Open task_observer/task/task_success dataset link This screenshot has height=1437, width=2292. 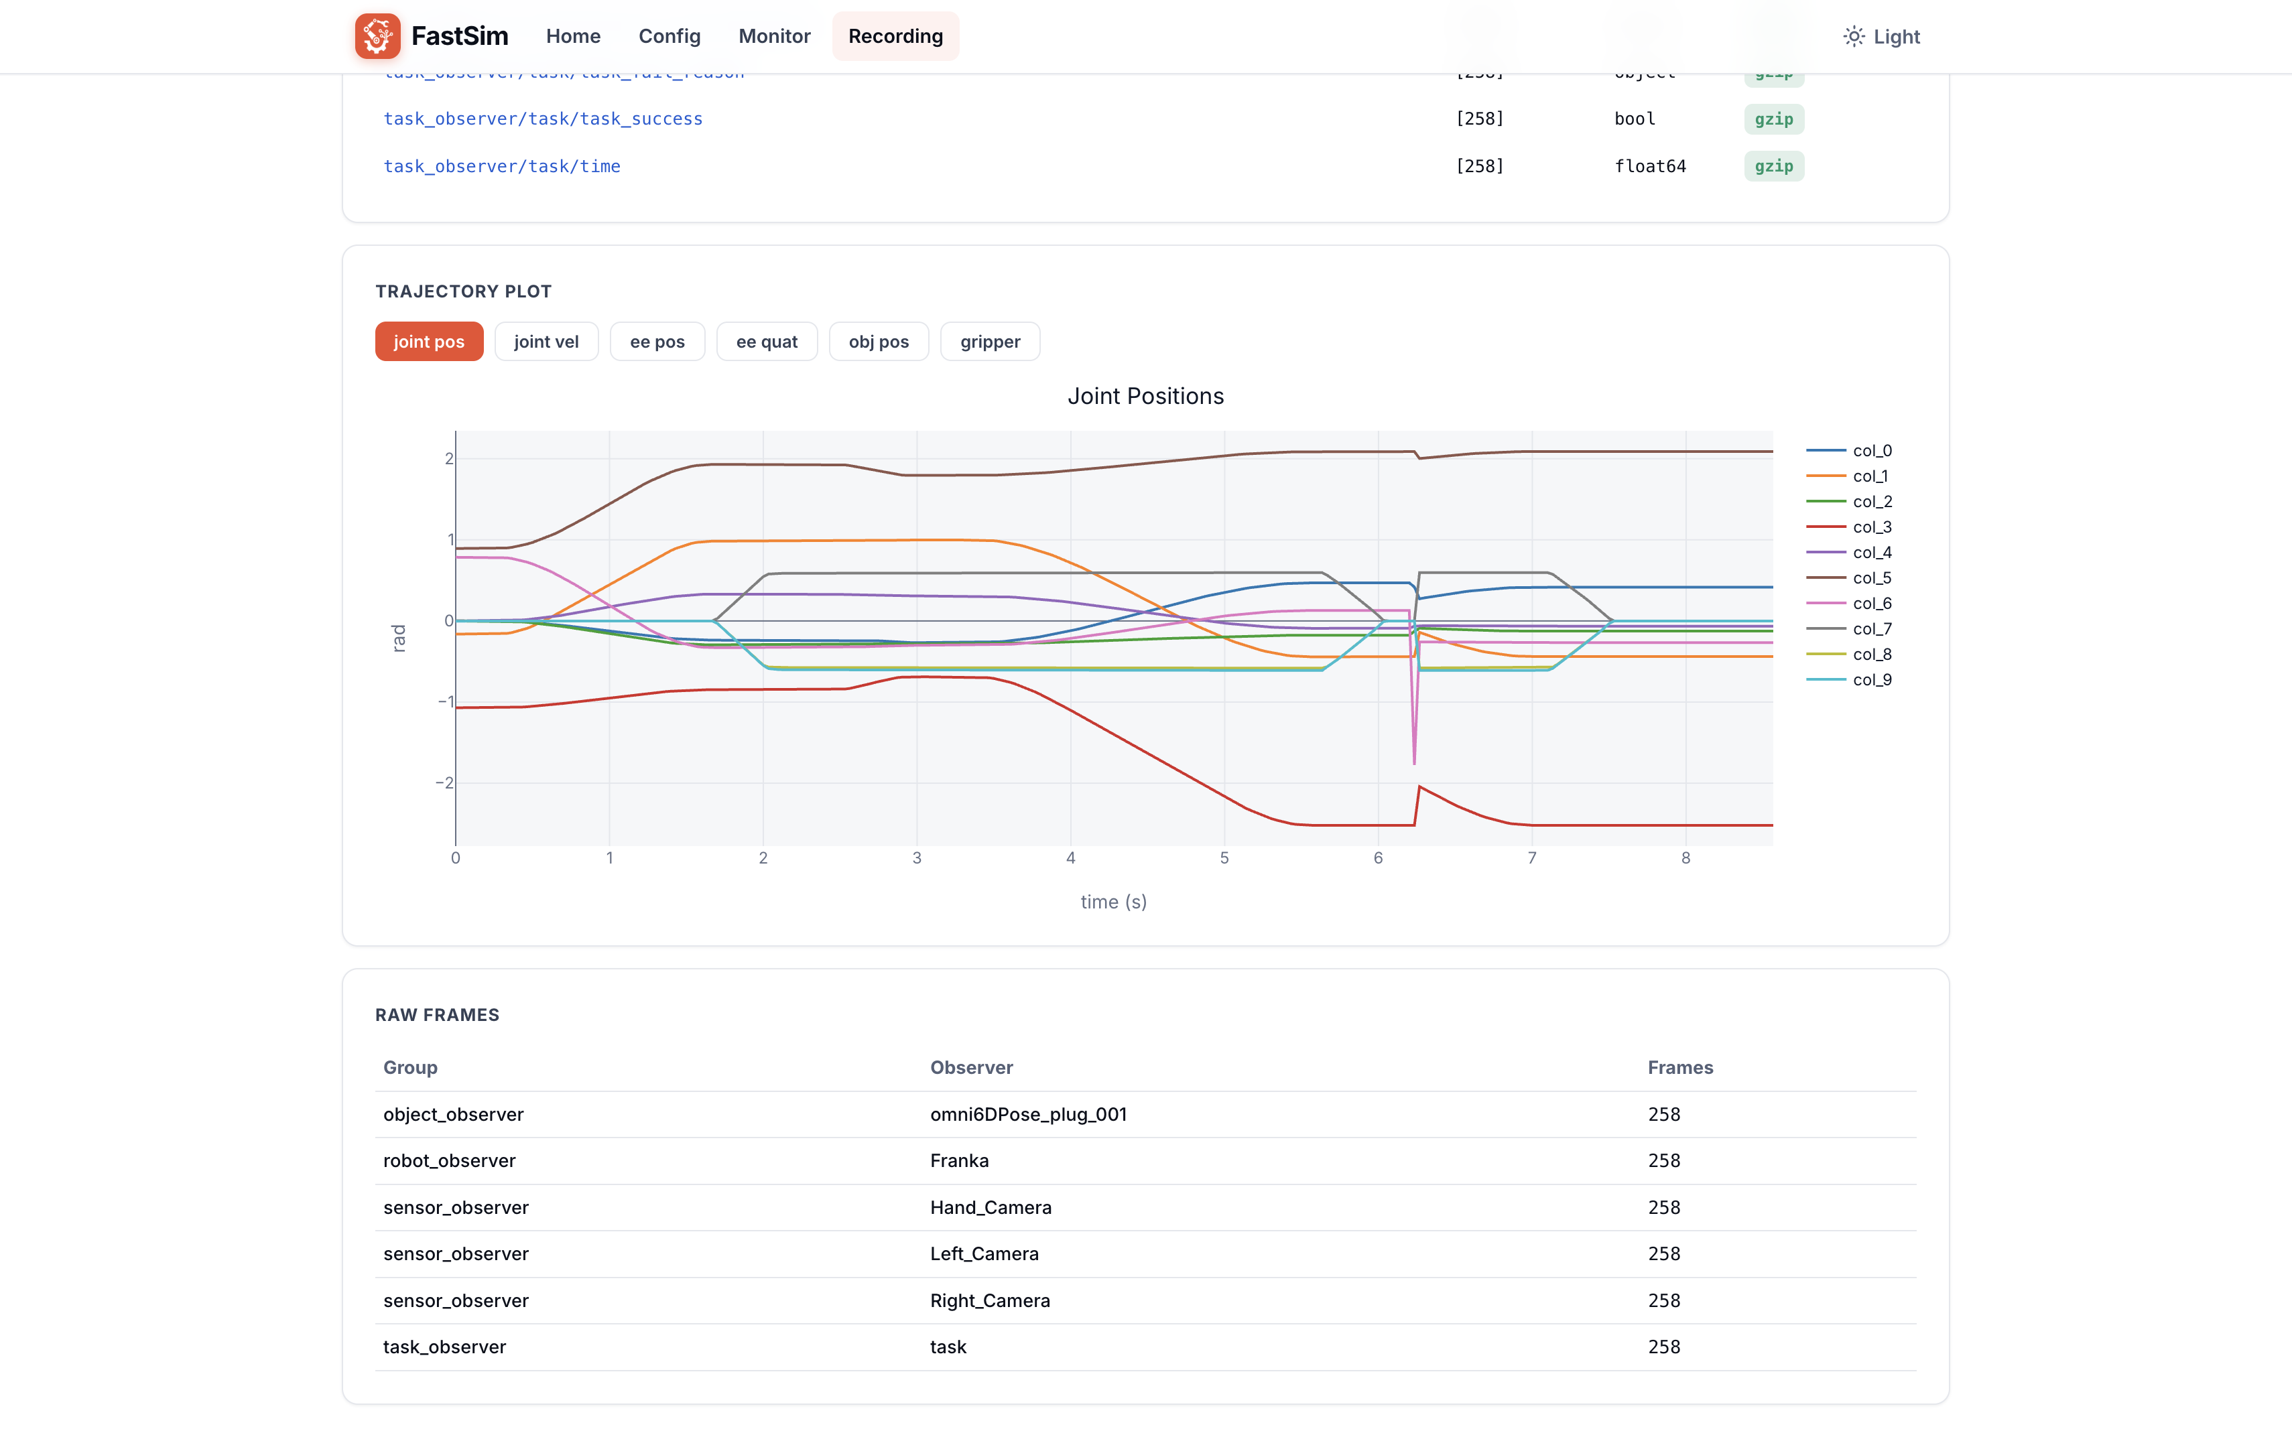(543, 119)
